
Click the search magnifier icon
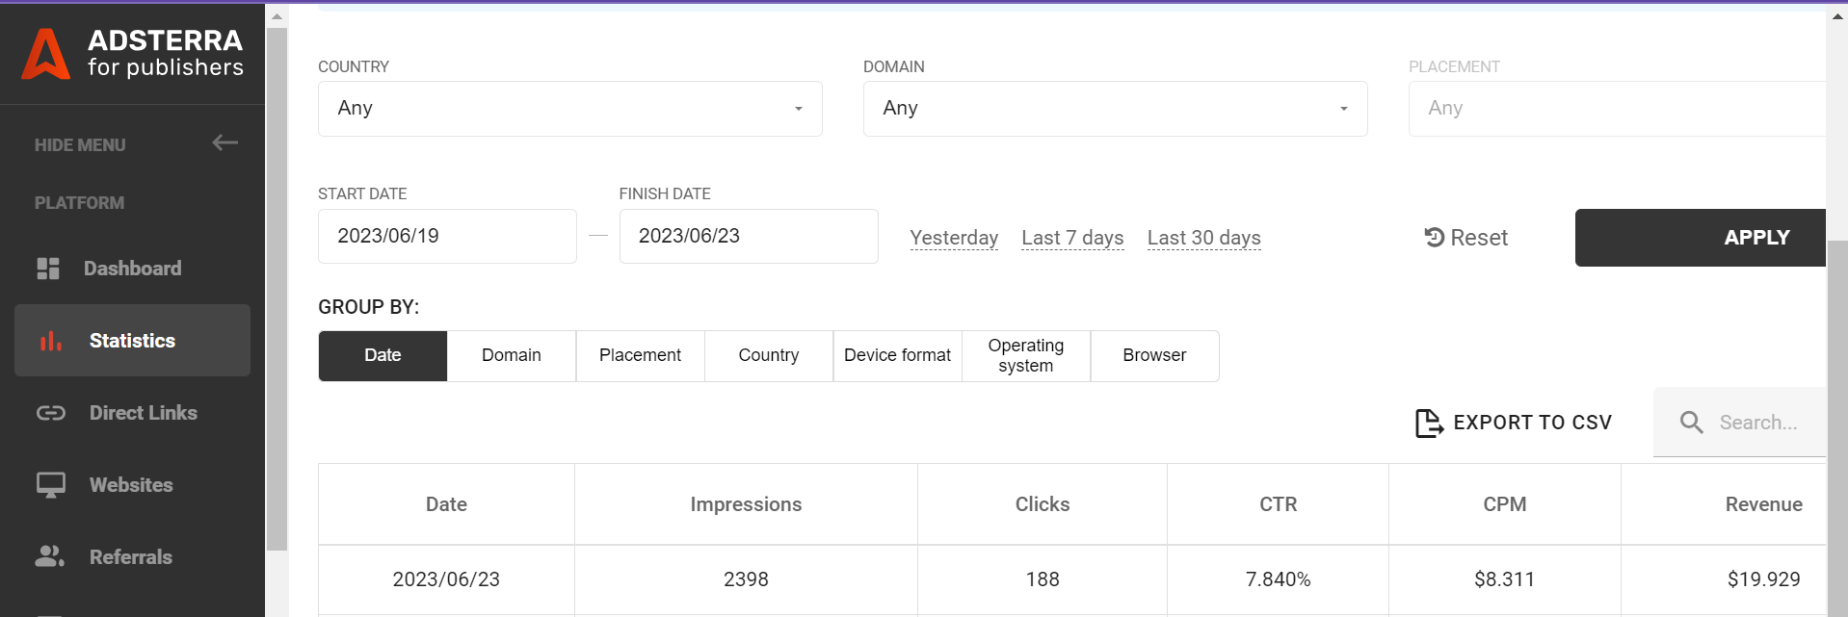pos(1691,423)
